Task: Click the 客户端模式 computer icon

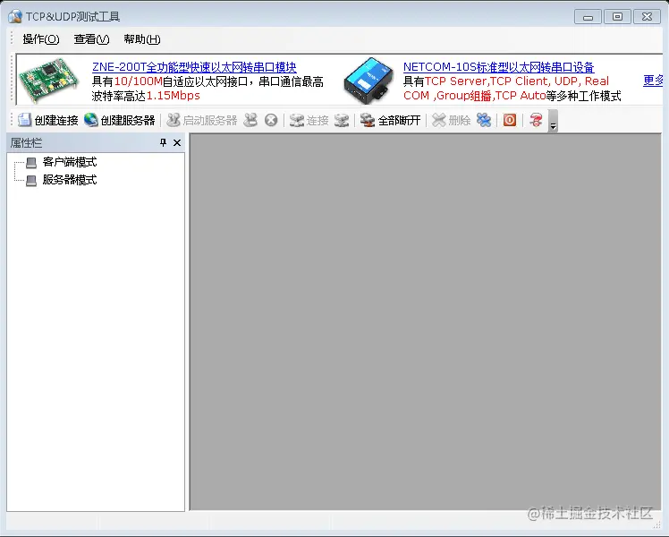Action: pos(31,163)
